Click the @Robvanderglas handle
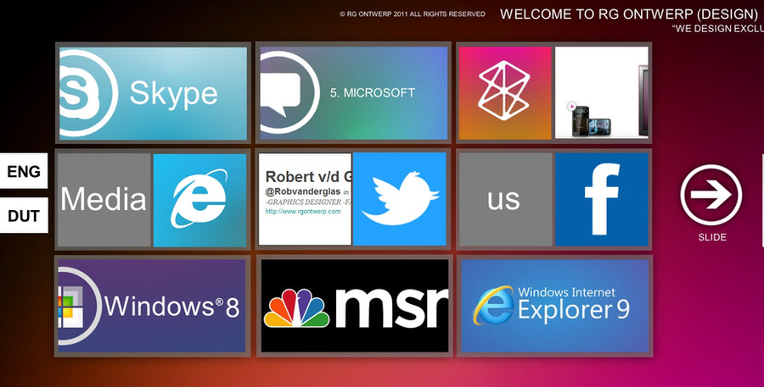Viewport: 764px width, 387px height. [302, 191]
